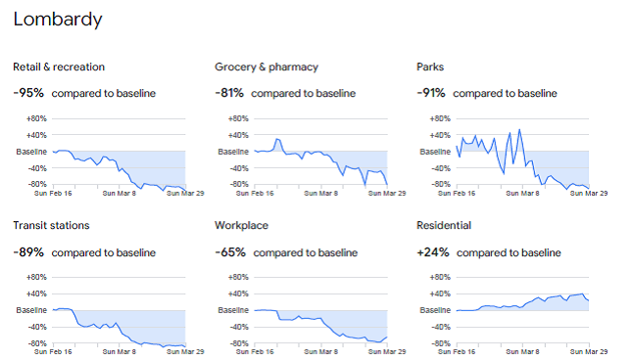
Task: Click Sun Mar 8 label on Retail chart
Action: [x=120, y=194]
